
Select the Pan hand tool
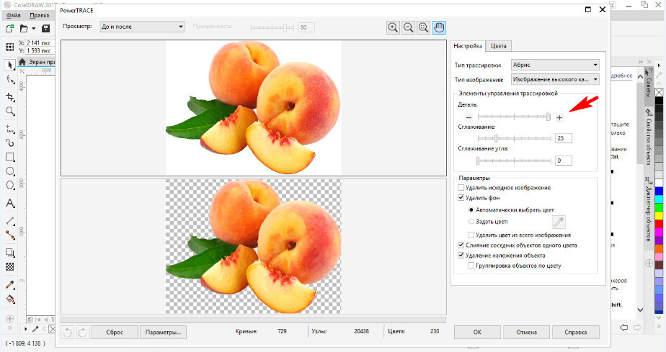439,27
